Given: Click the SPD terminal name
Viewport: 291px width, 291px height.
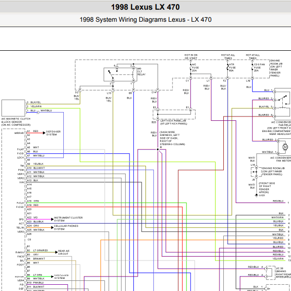Looking at the screenshot, I should coord(21,219).
